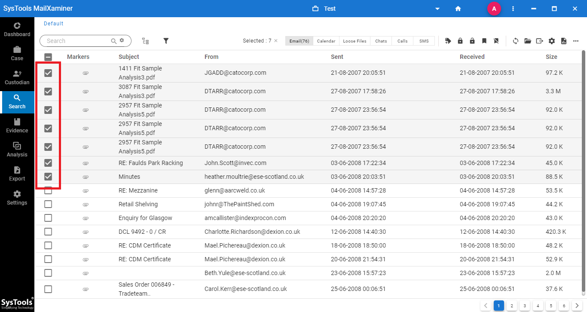
Task: Clear the 'Selected : 7' selection with X
Action: tap(276, 41)
